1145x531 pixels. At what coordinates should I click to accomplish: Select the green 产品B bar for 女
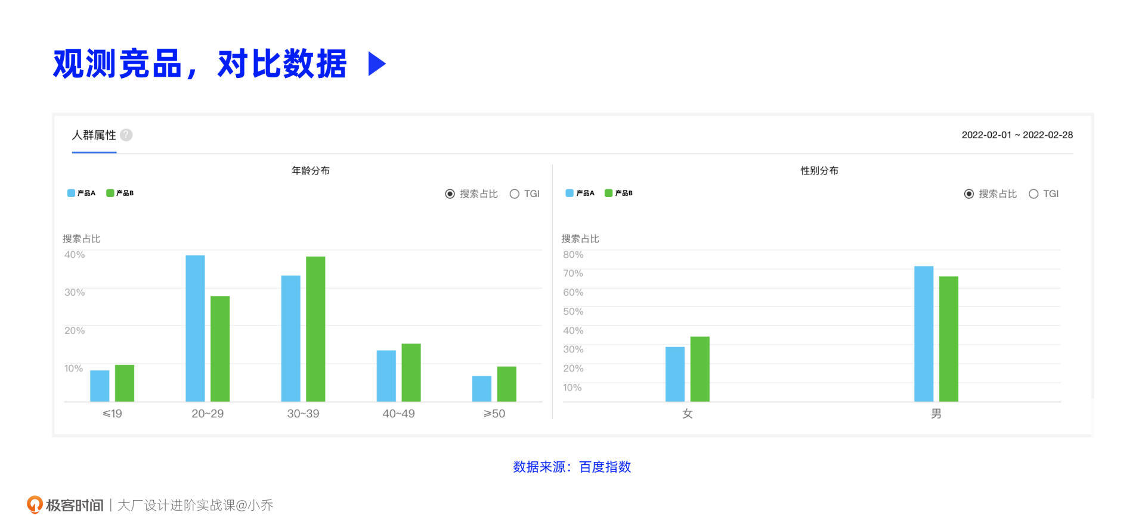pyautogui.click(x=700, y=369)
